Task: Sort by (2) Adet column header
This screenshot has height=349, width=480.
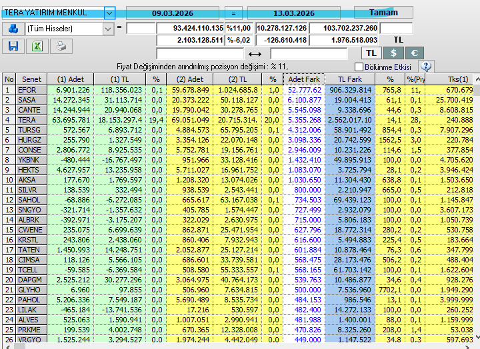Action: [190, 79]
